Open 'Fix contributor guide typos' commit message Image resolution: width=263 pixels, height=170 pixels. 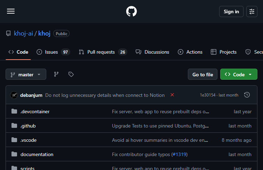141,155
